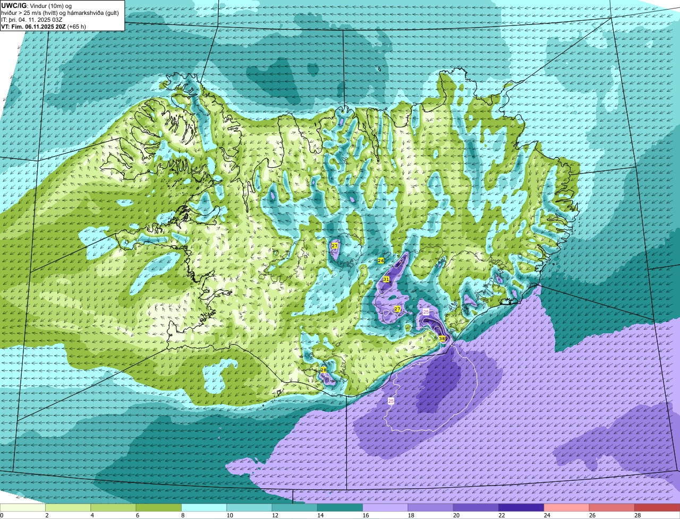The width and height of the screenshot is (680, 519).
Task: Click the legend scale number 24
Action: click(x=546, y=515)
